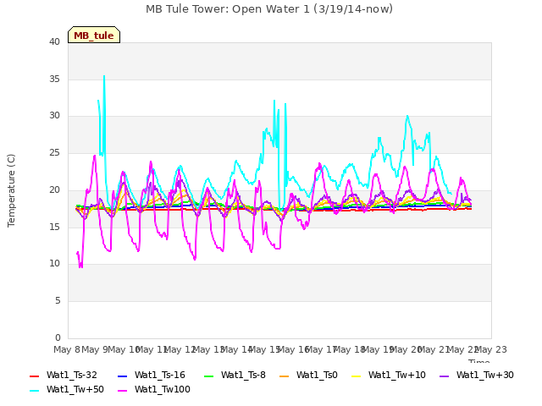Image resolution: width=542 pixels, height=406 pixels.
Task: Click the red Wat1_Ts-32 legend swatch
Action: [34, 376]
